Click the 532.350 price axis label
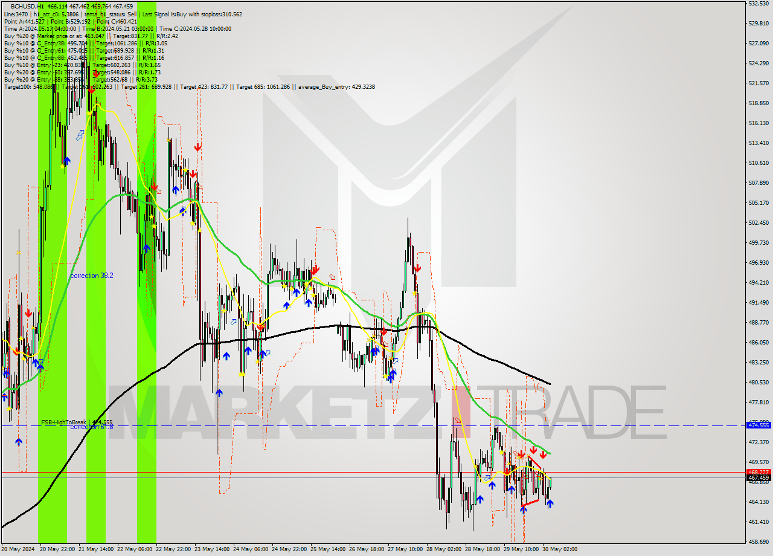The height and width of the screenshot is (556, 773). (758, 4)
